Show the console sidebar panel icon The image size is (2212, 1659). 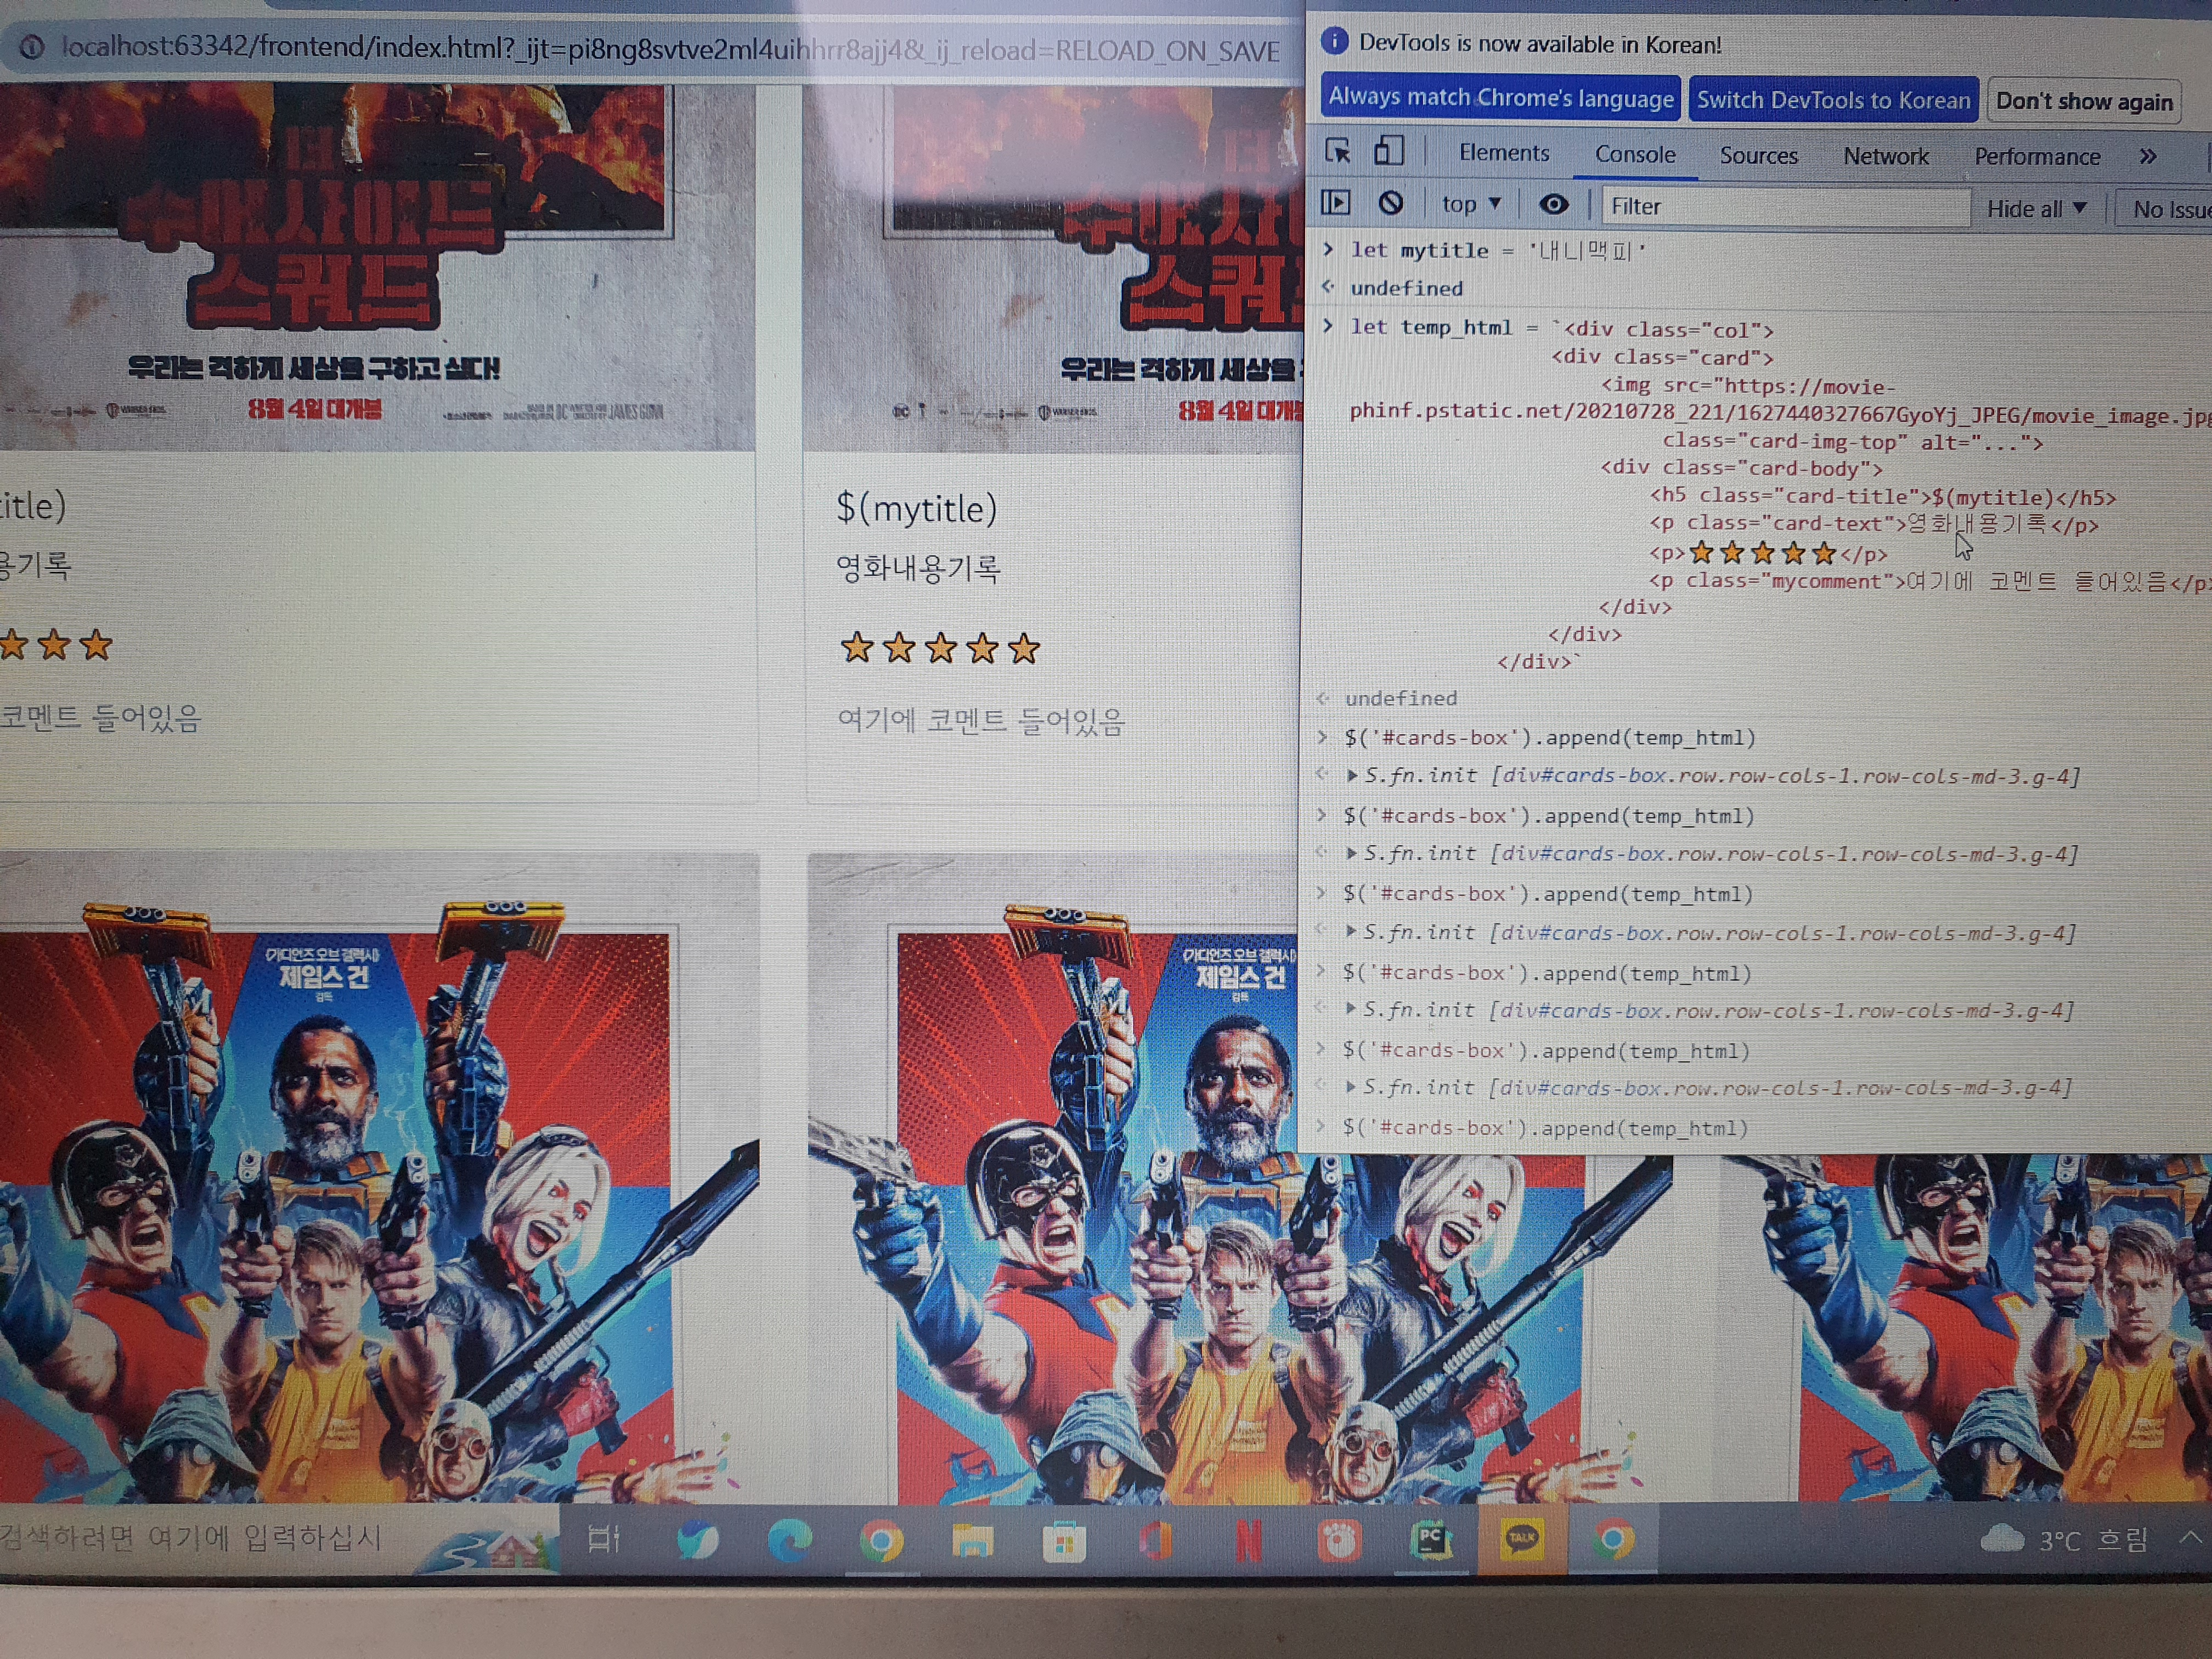[1335, 203]
